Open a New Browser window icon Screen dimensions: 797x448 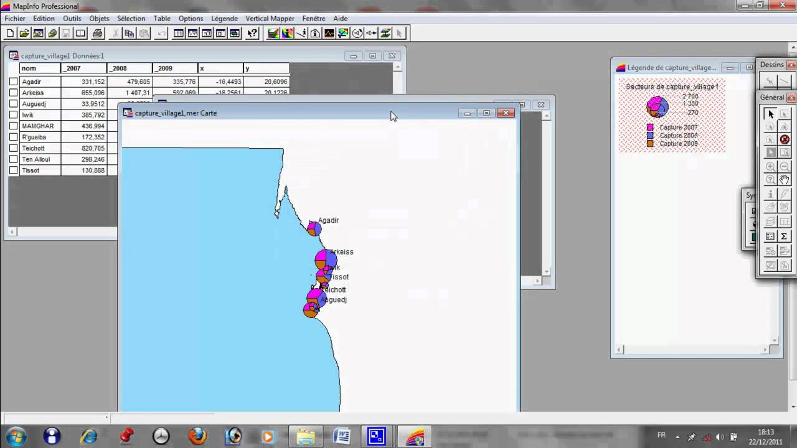click(x=179, y=34)
